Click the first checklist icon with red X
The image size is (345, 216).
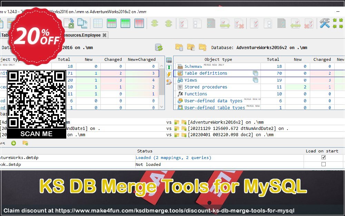click(x=239, y=23)
